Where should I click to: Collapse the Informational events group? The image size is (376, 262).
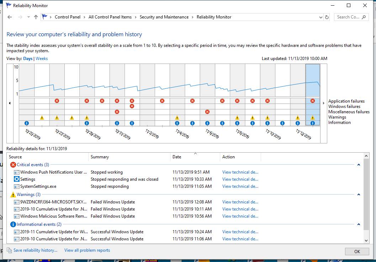[359, 224]
